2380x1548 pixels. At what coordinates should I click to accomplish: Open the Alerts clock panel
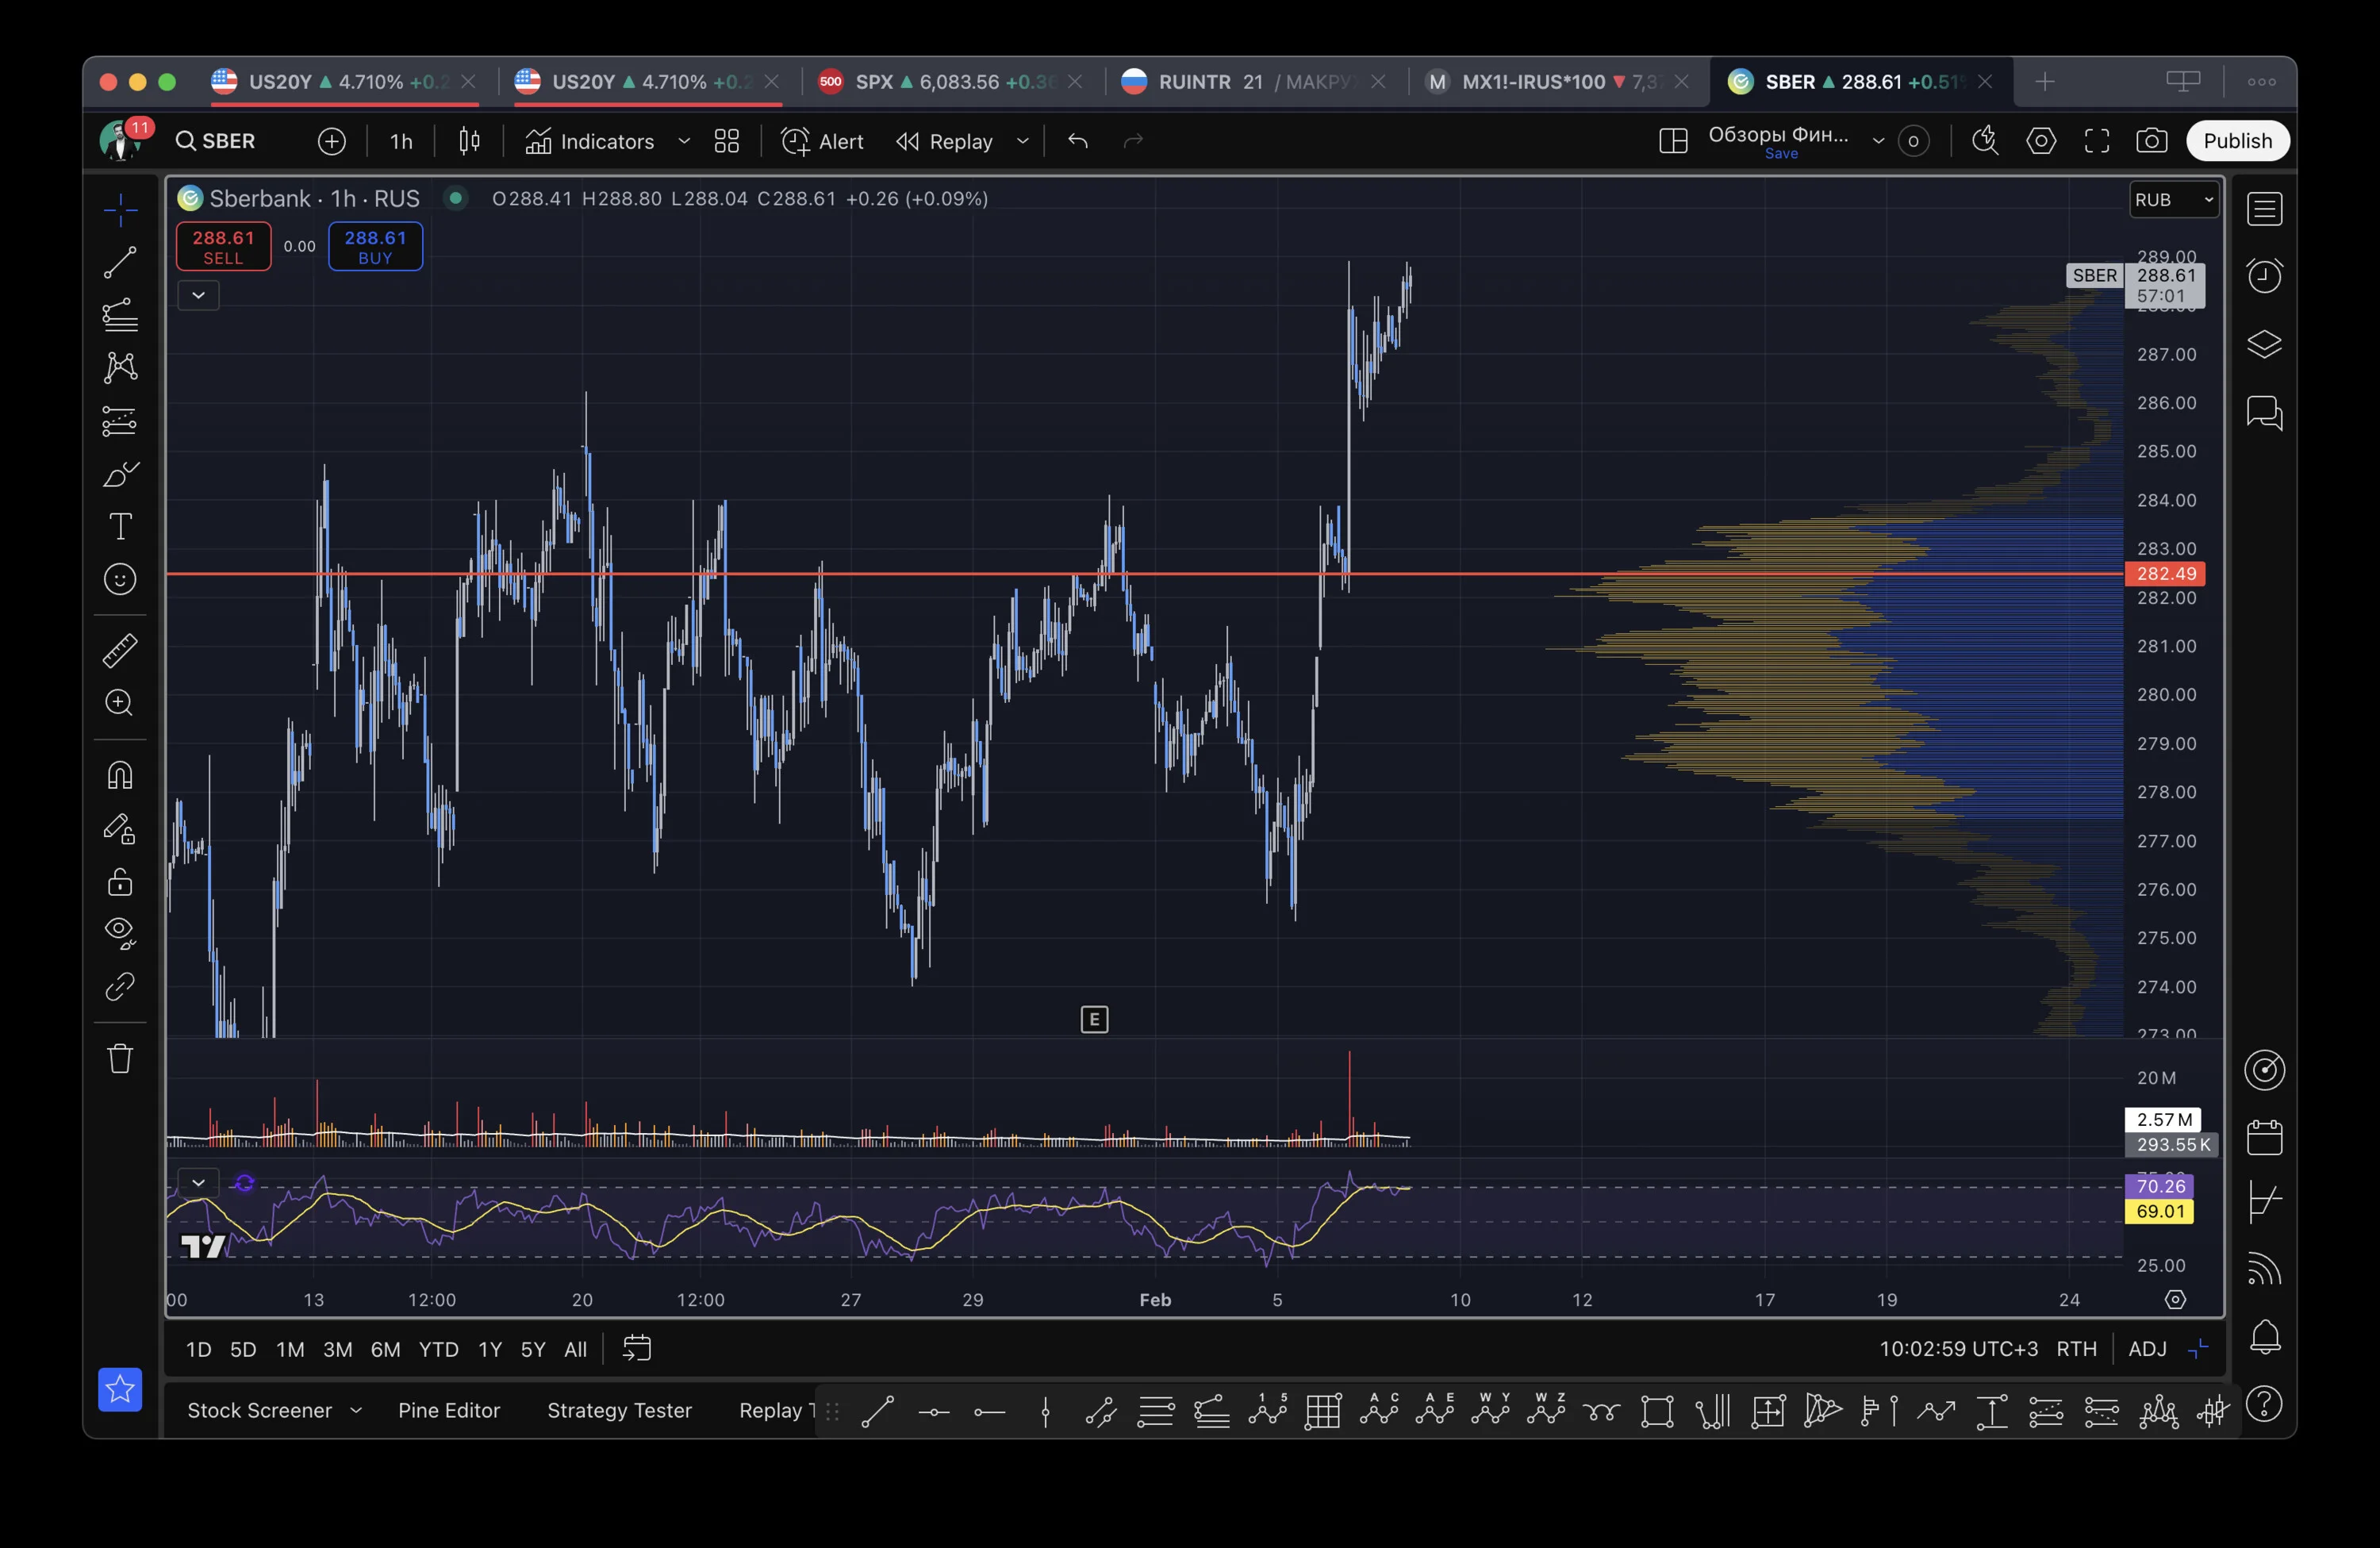click(2264, 276)
